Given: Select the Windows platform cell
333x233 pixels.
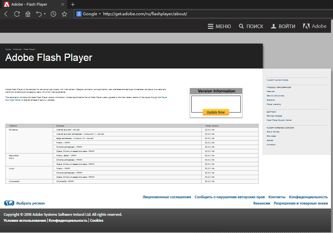Looking at the screenshot, I should point(29,140).
